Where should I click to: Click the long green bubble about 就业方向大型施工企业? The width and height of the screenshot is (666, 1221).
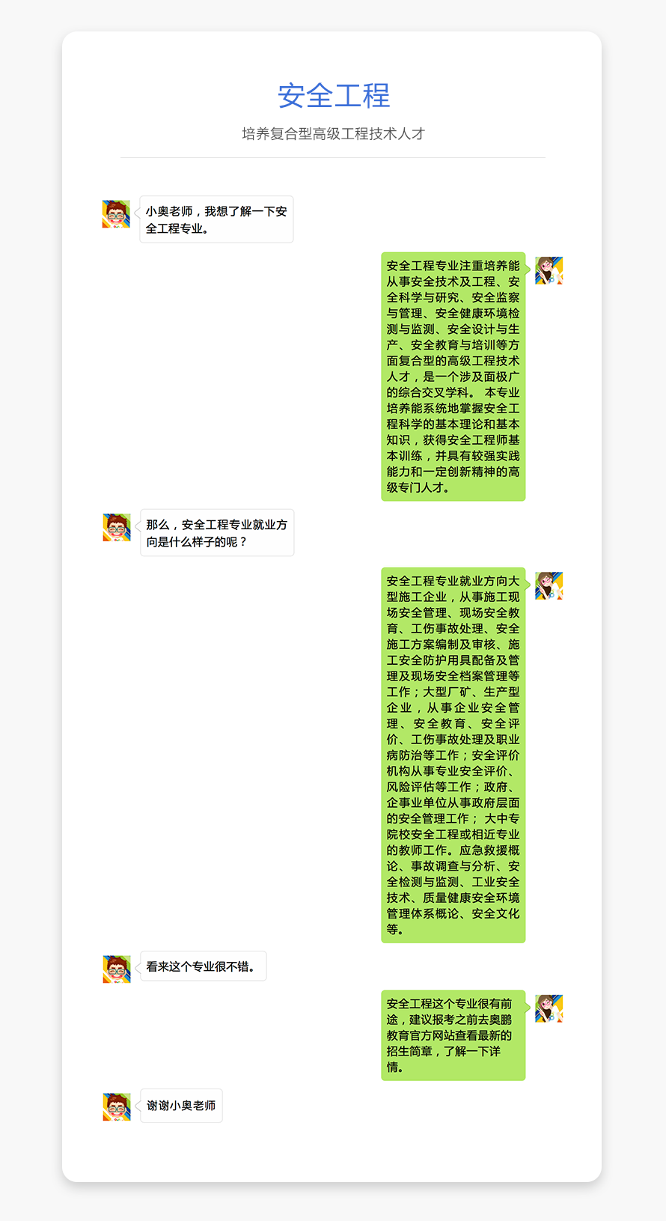click(453, 755)
